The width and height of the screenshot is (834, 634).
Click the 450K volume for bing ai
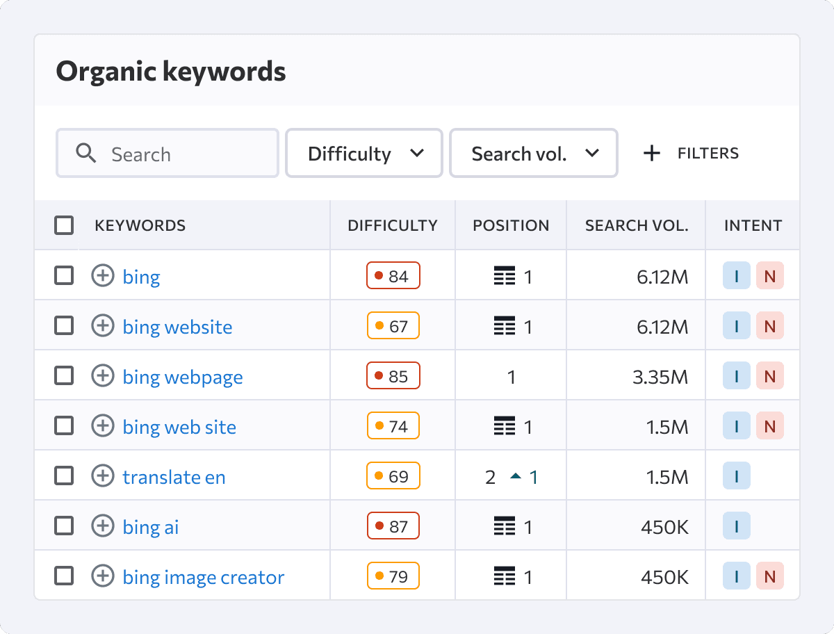(x=665, y=527)
